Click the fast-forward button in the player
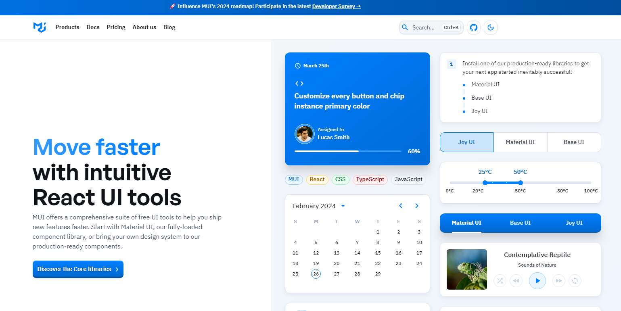The width and height of the screenshot is (621, 311). [559, 281]
